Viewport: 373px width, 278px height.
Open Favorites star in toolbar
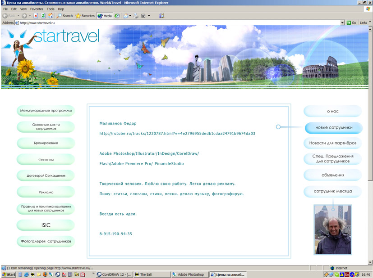tap(85, 16)
